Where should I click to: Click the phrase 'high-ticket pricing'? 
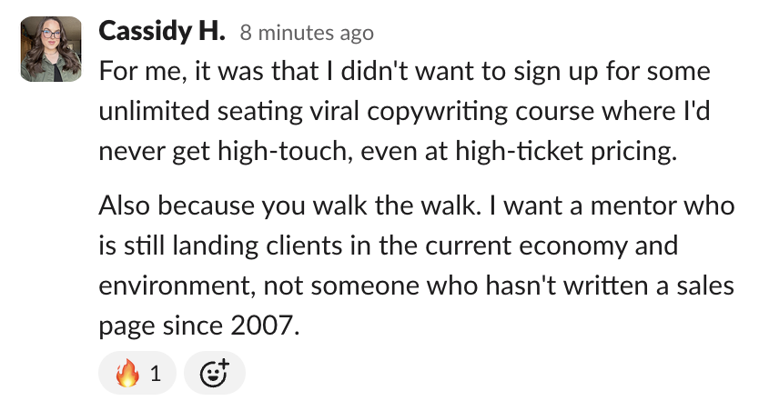pyautogui.click(x=565, y=151)
